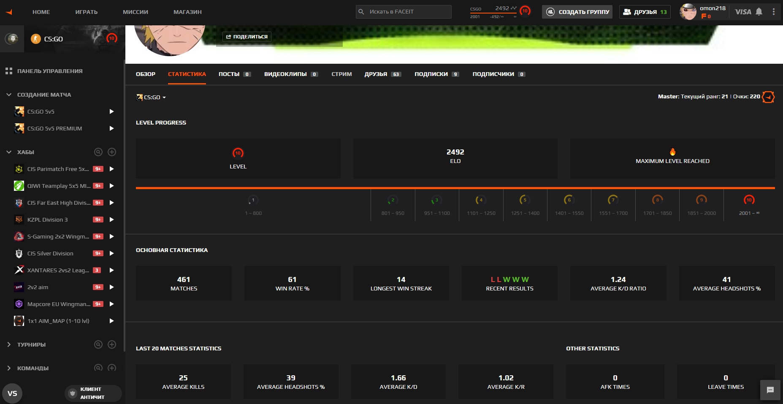Click the 461 MATCHES stat card
The height and width of the screenshot is (404, 783).
click(x=184, y=283)
